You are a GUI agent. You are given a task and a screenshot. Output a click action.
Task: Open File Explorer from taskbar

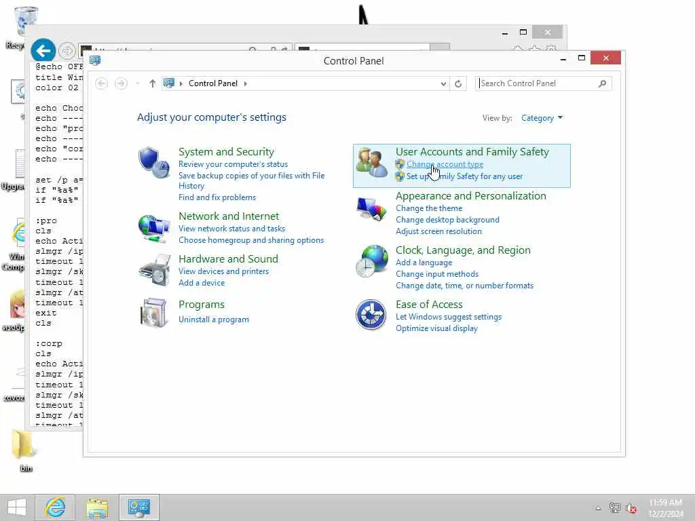97,507
